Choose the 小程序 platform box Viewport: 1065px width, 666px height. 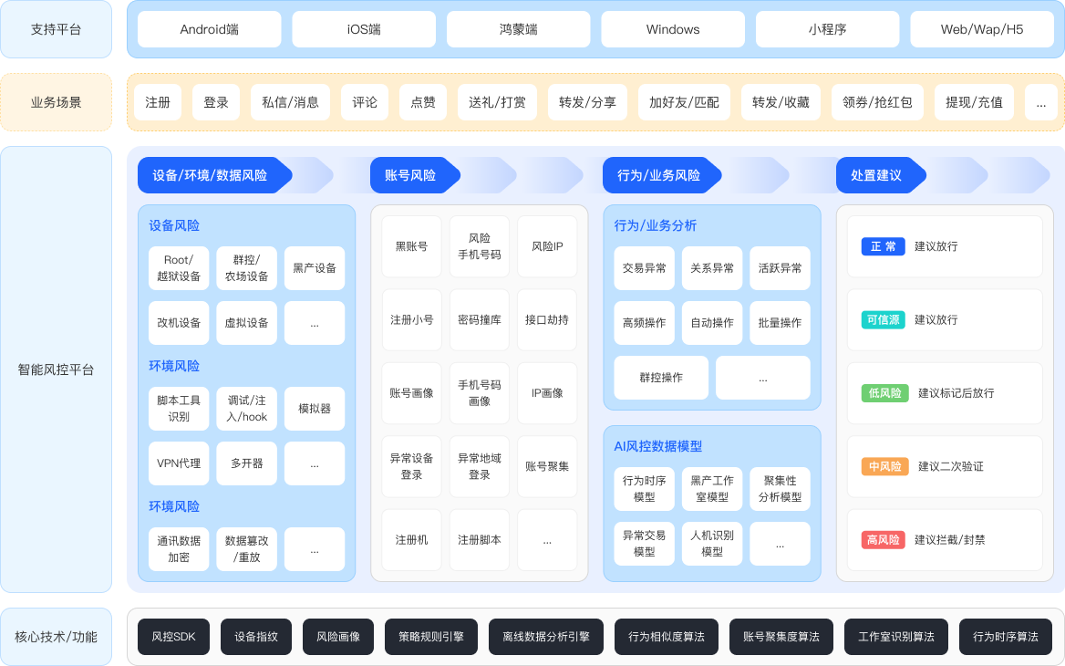827,29
